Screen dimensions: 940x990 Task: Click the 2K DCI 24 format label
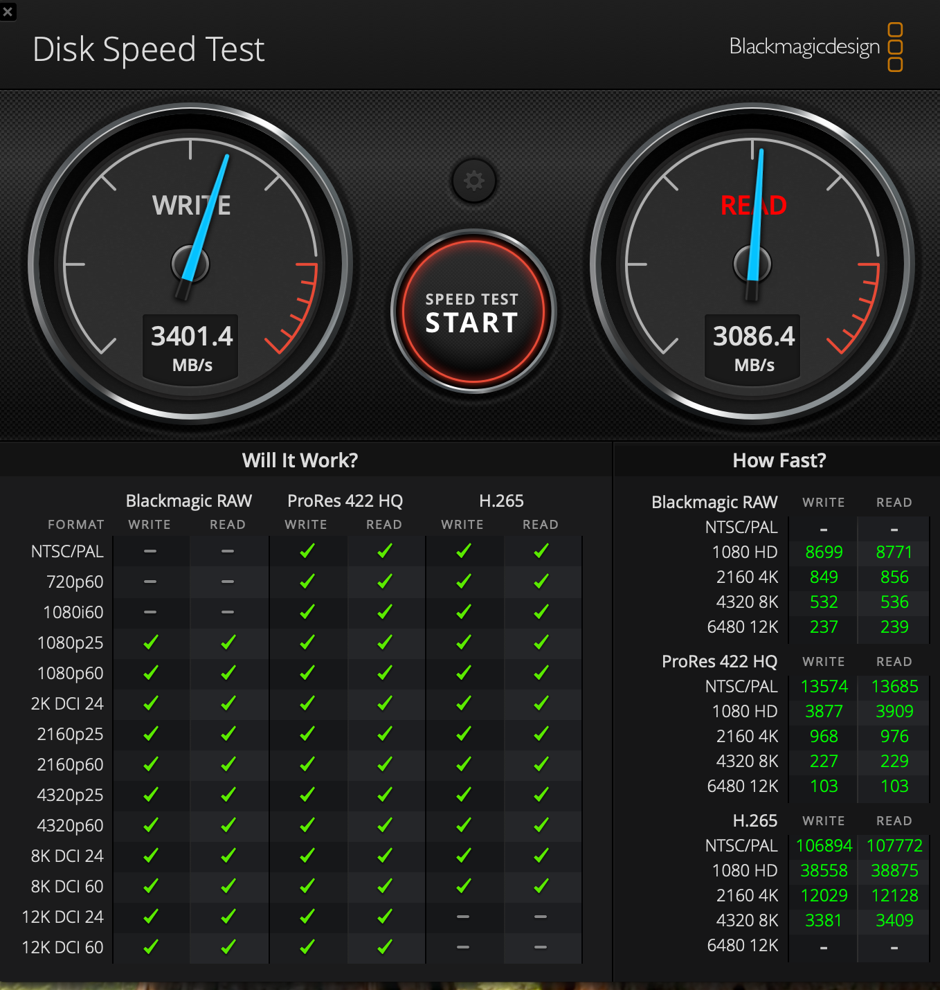[67, 704]
